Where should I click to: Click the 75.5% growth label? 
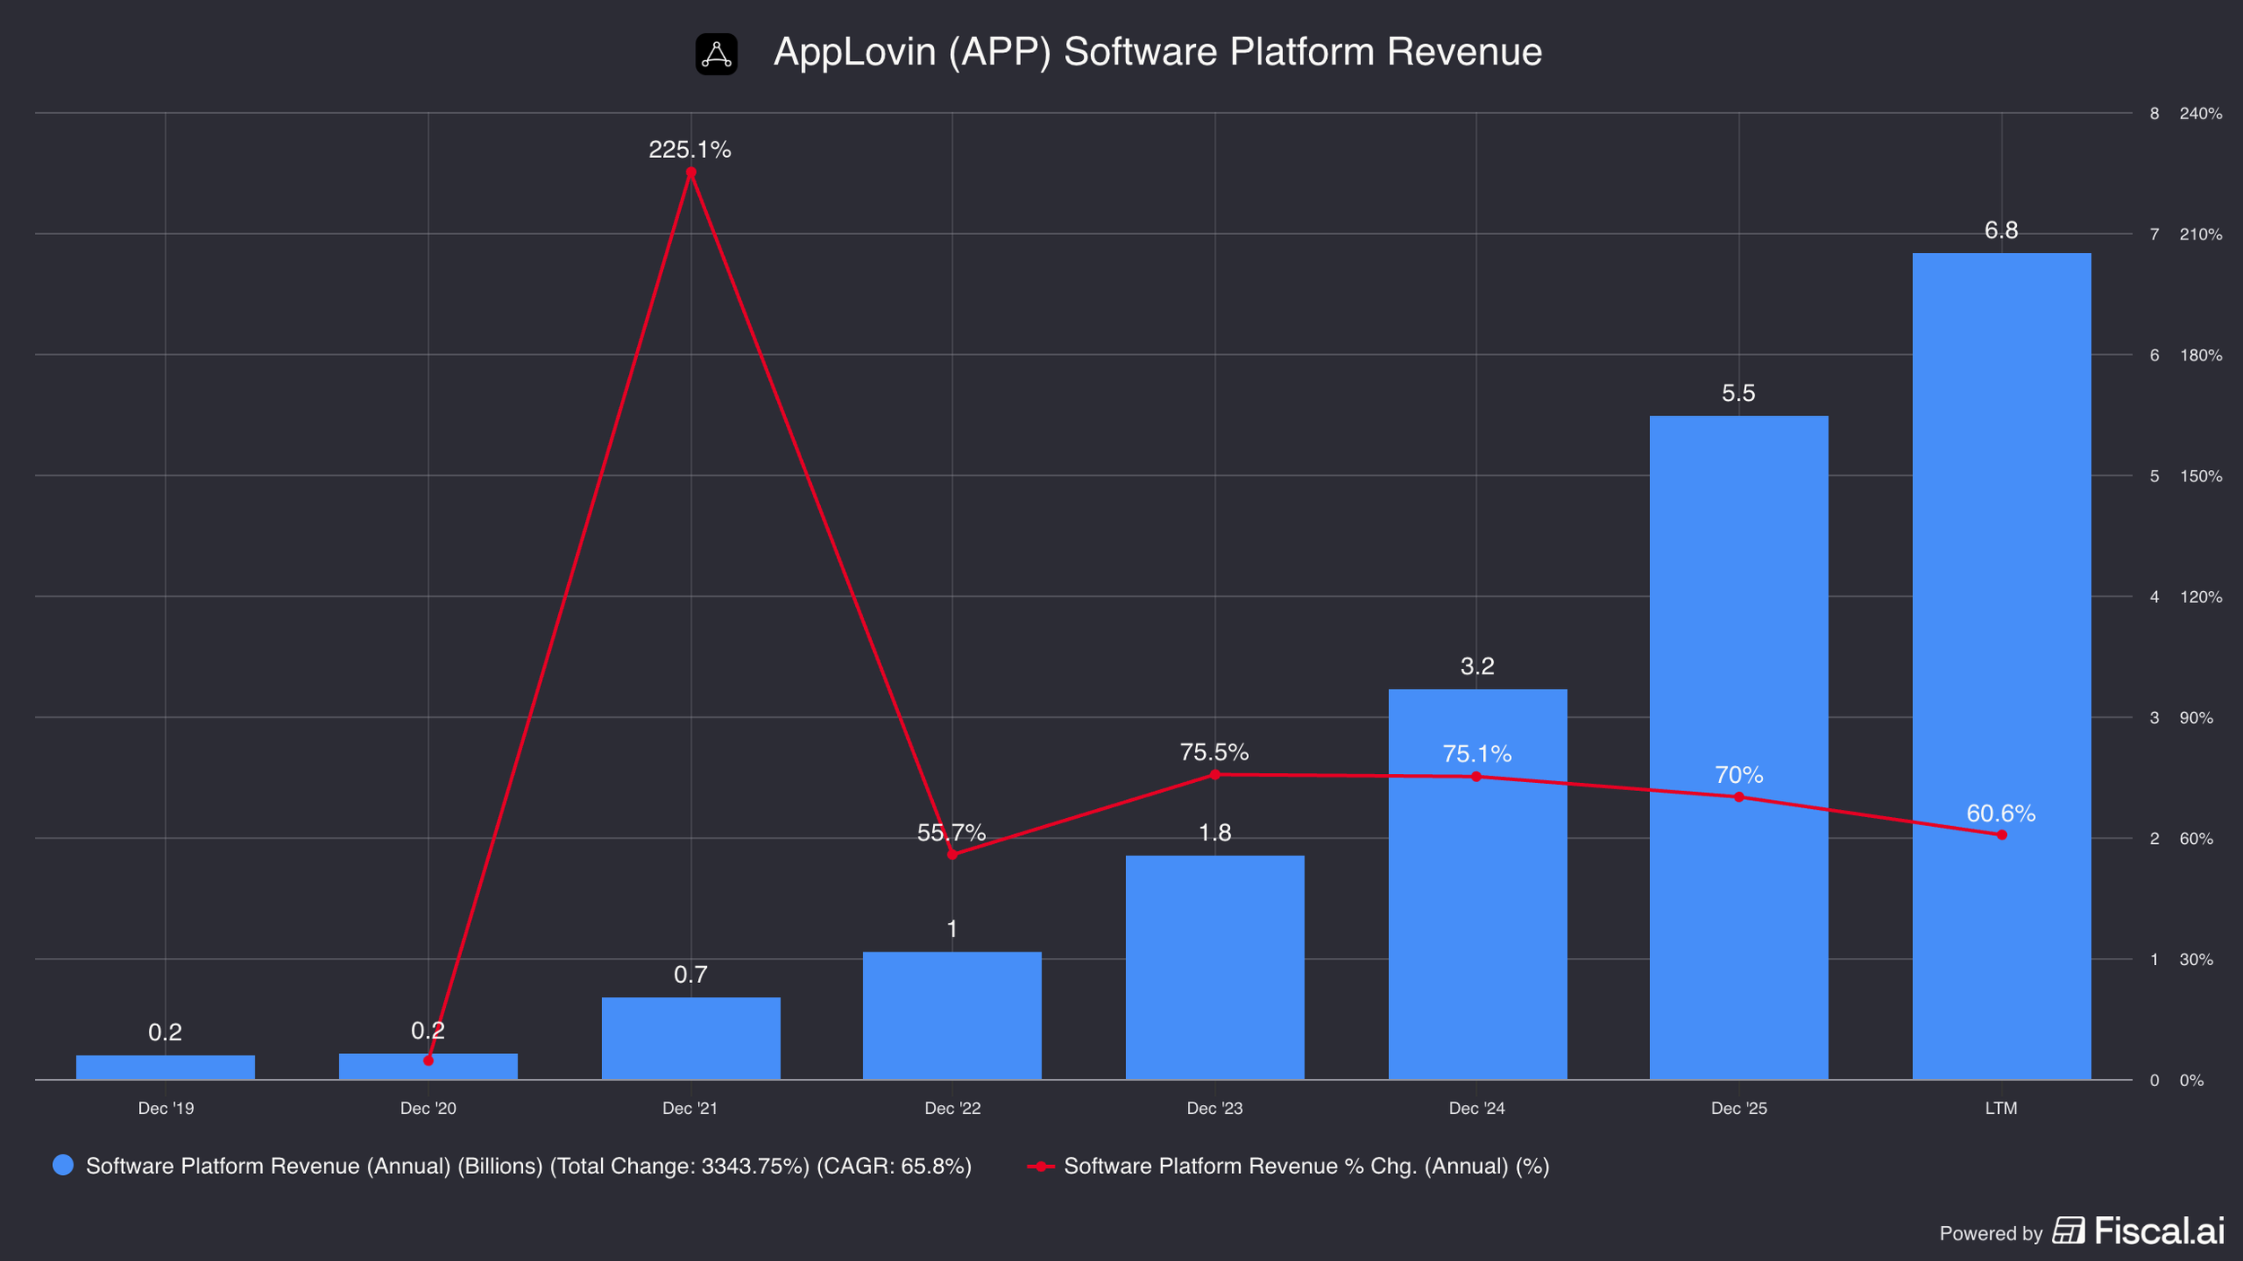[x=1214, y=752]
